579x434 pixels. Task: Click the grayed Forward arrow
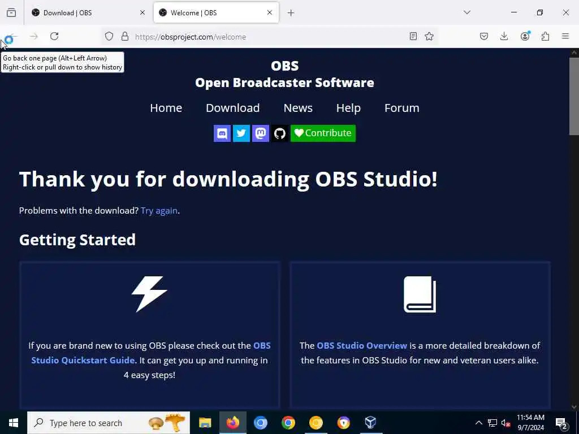pos(33,36)
